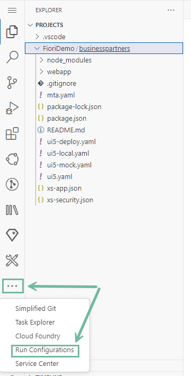Open Run Configurations from the menu

44,350
